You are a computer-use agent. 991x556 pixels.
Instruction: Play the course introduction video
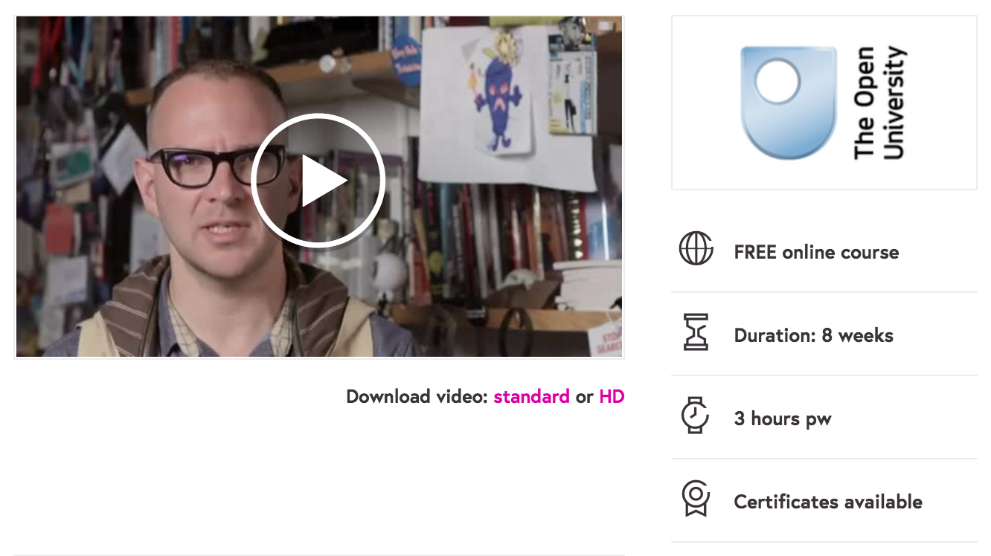pos(318,181)
